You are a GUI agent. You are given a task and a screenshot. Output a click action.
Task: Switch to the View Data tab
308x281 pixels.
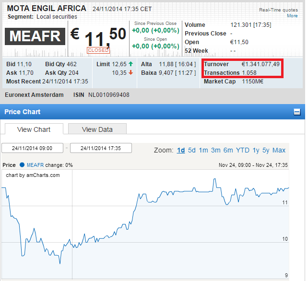pyautogui.click(x=97, y=129)
